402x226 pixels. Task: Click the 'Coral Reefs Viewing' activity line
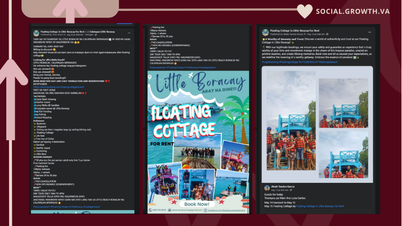[x=45, y=99]
